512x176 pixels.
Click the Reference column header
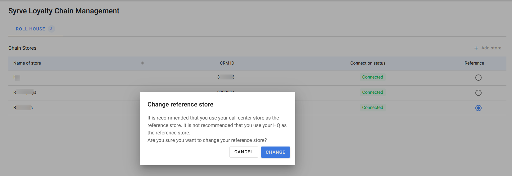[474, 63]
